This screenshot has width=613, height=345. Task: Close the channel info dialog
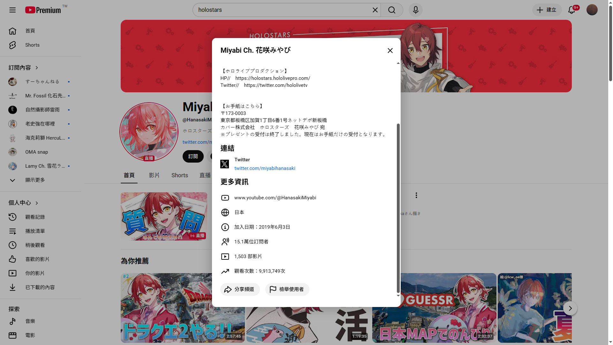pyautogui.click(x=390, y=50)
